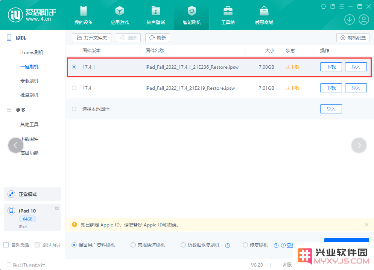Image resolution: width=374 pixels, height=270 pixels.
Task: Go to previous slide with left arrow
Action: point(16,145)
